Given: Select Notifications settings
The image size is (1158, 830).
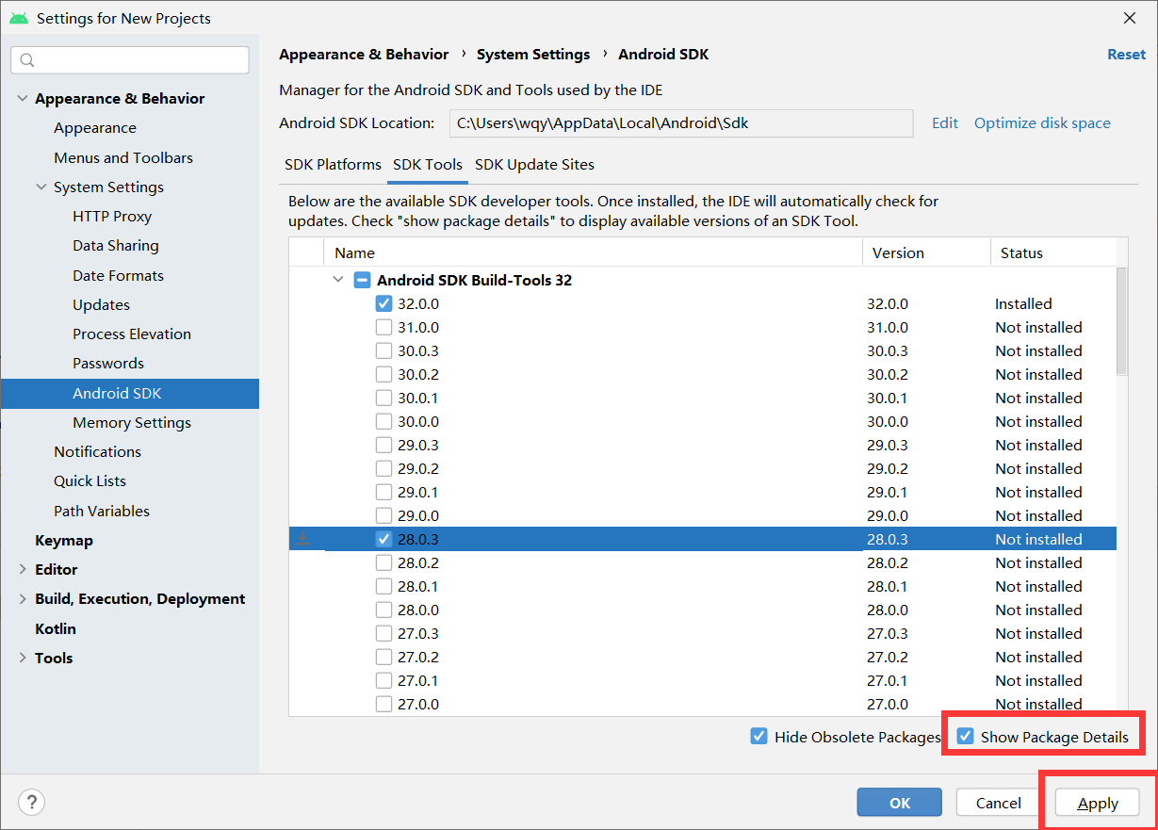Looking at the screenshot, I should (97, 451).
